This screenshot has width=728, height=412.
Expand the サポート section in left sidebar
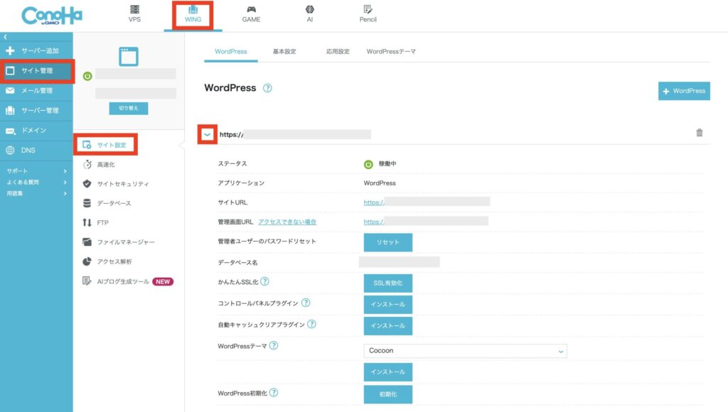36,171
